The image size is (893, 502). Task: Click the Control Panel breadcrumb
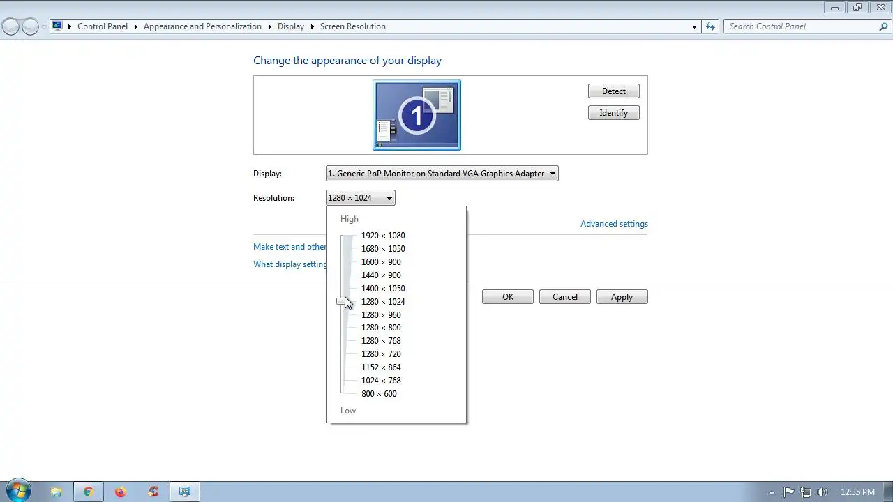tap(103, 26)
